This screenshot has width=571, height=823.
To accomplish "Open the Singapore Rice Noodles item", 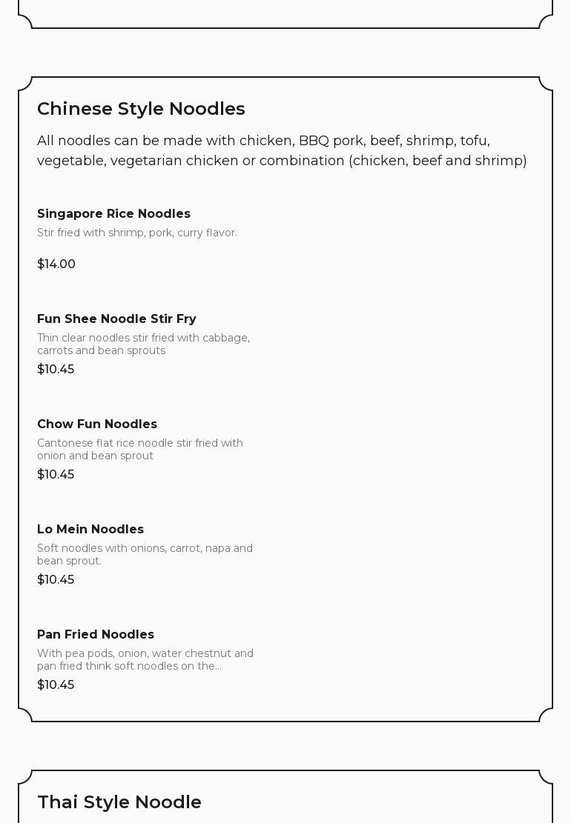I will (113, 214).
